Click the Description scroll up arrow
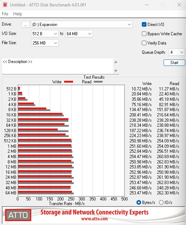The height and width of the screenshot is (225, 186). pyautogui.click(x=116, y=62)
